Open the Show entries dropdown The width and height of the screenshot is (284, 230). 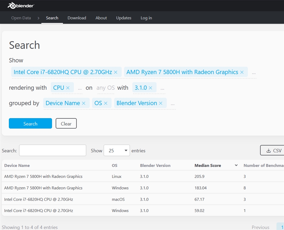(117, 150)
